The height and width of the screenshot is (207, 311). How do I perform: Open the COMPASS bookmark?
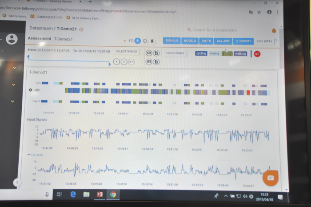pos(46,17)
